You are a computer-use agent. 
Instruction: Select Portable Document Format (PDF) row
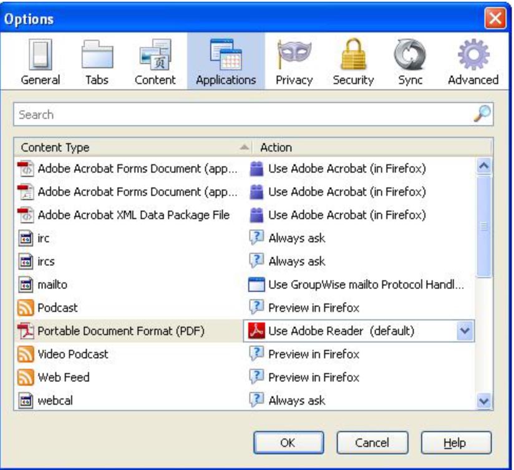(x=245, y=331)
